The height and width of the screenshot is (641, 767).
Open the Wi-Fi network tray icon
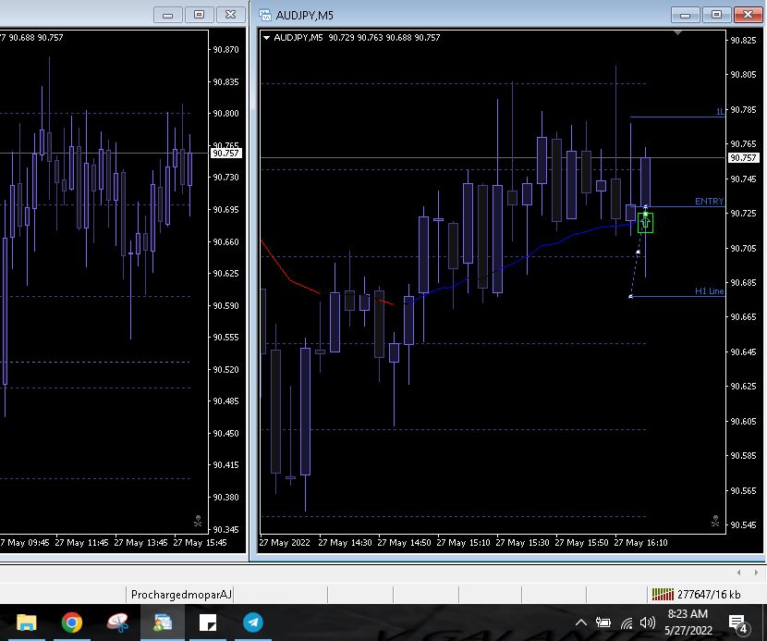(x=627, y=623)
